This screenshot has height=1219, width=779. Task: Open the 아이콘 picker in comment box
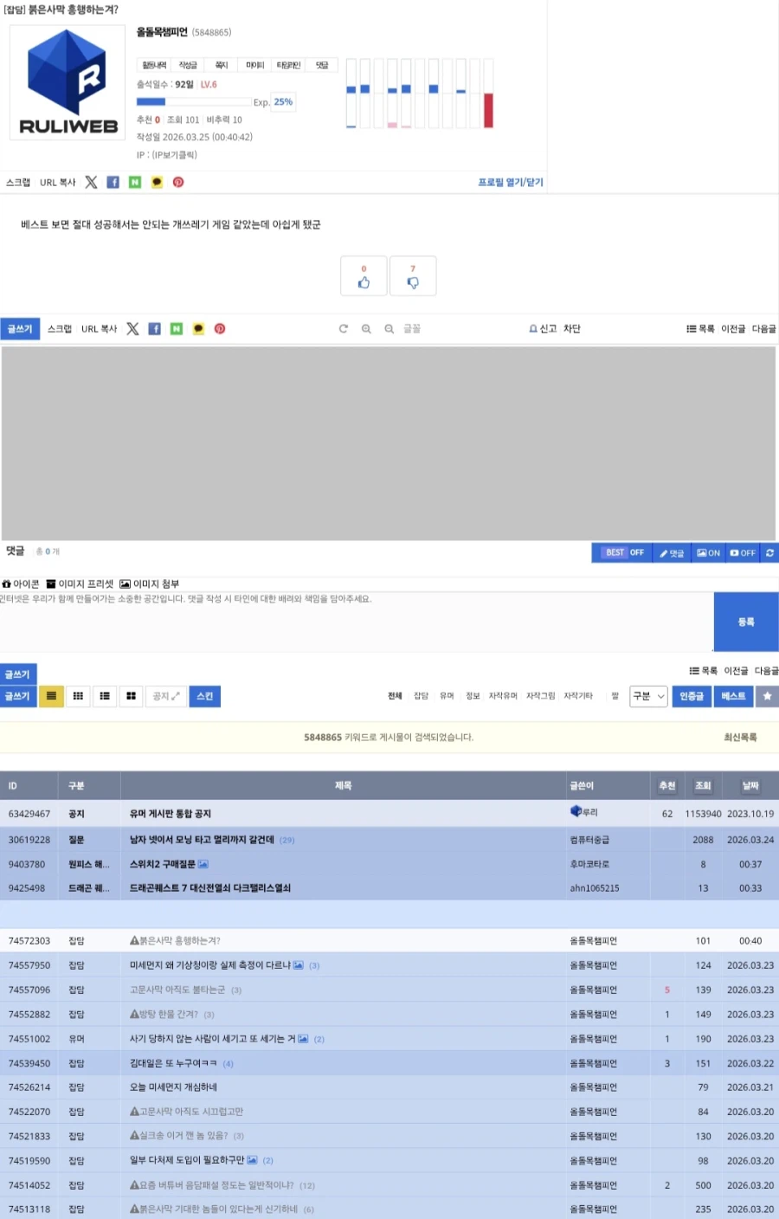pyautogui.click(x=19, y=583)
